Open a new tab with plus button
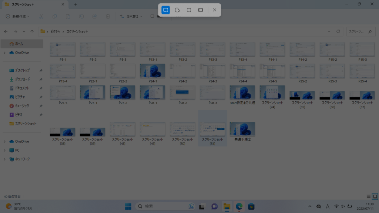Screen dimensions: 379x213 [x=76, y=4]
